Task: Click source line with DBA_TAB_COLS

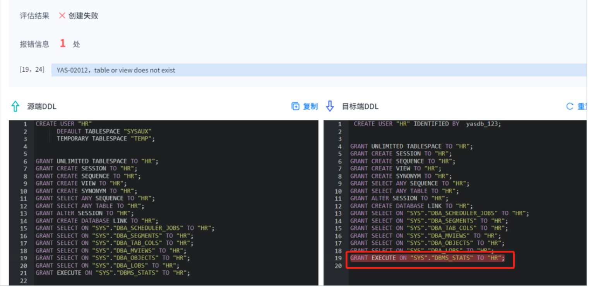Action: click(x=115, y=243)
